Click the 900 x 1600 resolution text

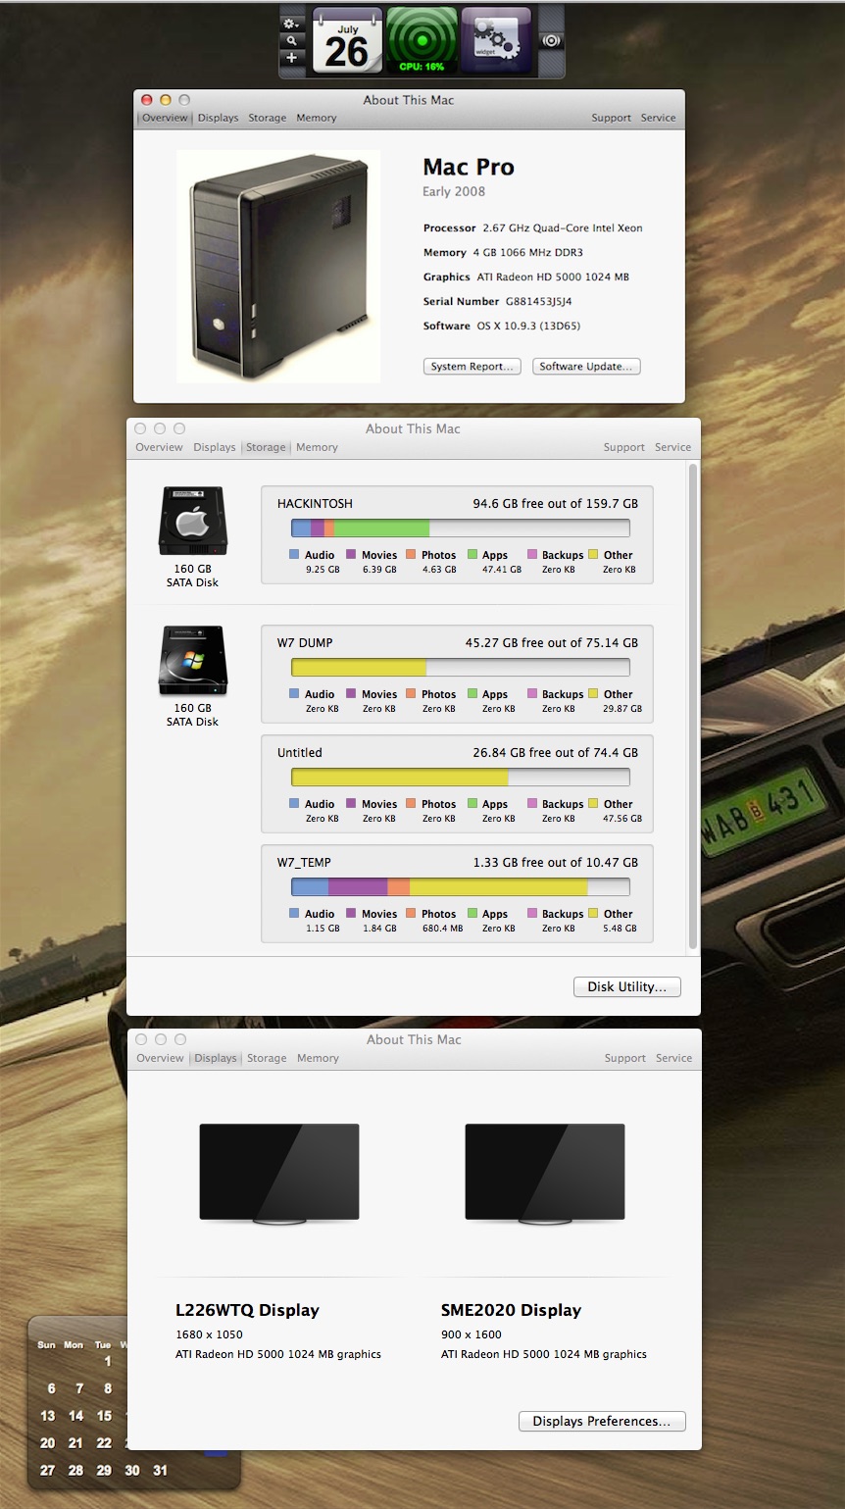[472, 1334]
